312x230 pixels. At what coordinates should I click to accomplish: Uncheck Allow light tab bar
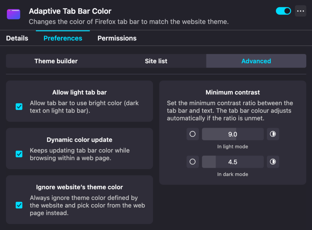pyautogui.click(x=19, y=107)
